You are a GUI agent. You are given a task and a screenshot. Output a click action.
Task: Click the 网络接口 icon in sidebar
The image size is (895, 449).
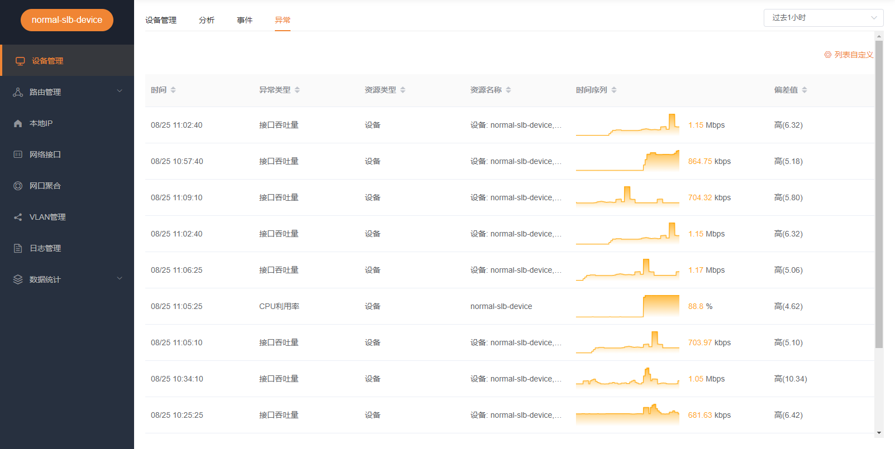pyautogui.click(x=18, y=155)
